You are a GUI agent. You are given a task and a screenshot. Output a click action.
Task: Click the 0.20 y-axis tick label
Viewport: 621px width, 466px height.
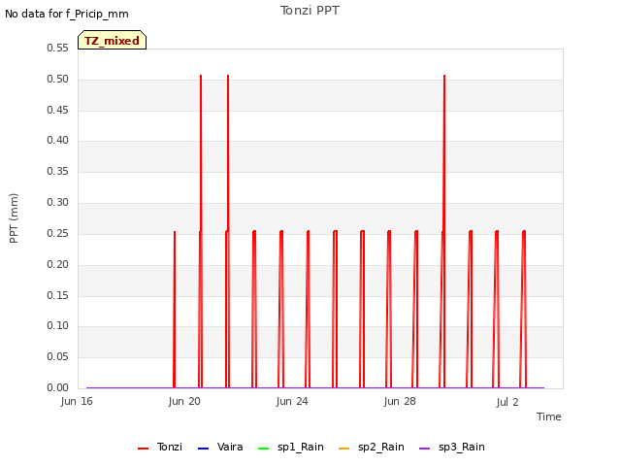[x=58, y=264]
